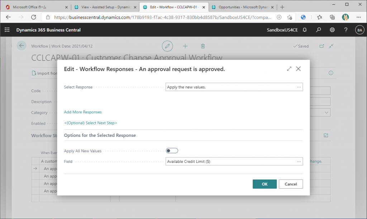The height and width of the screenshot is (219, 367).
Task: Click the site lock icon in address bar
Action: click(48, 17)
